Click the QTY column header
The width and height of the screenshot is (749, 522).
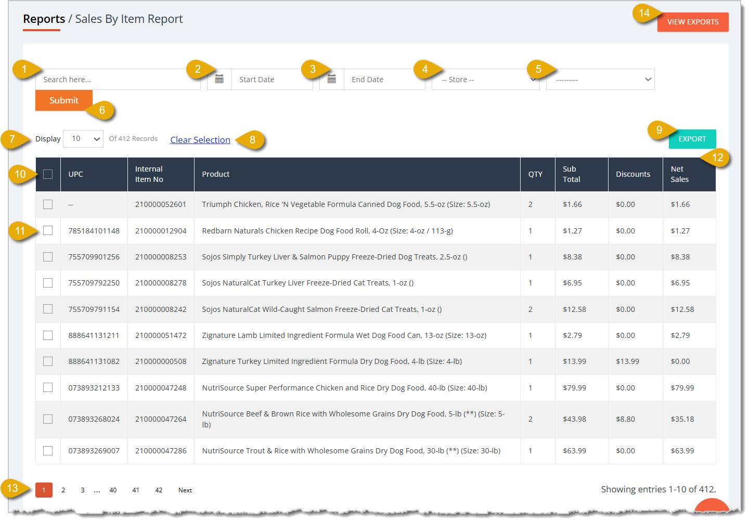tap(538, 174)
